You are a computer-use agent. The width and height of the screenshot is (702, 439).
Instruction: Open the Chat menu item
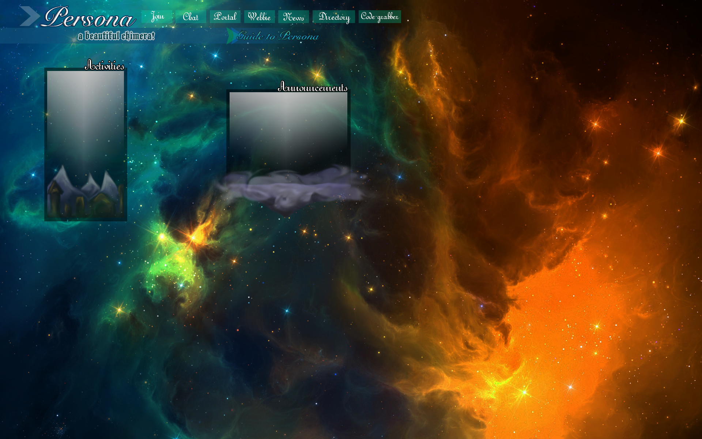click(x=190, y=17)
